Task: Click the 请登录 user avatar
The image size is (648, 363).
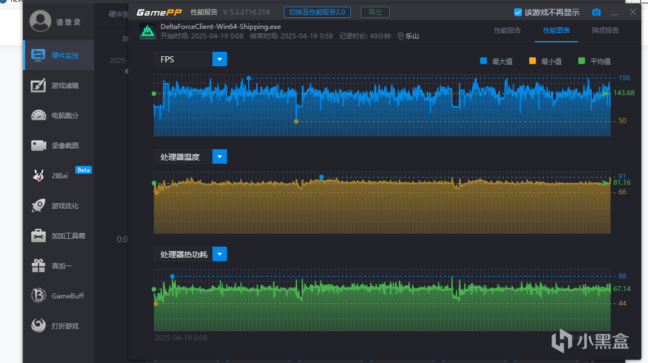Action: [41, 22]
